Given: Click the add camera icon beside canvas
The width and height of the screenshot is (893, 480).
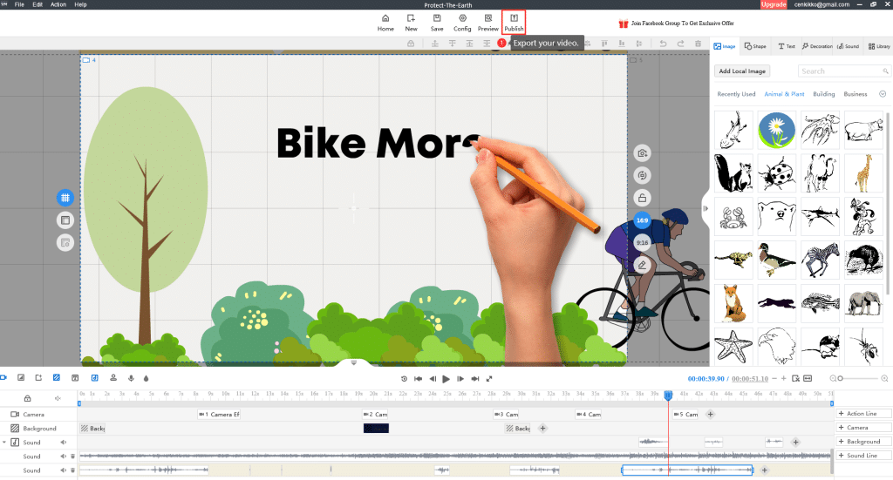Looking at the screenshot, I should click(643, 152).
